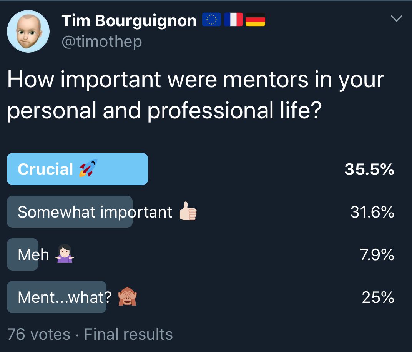Click the German flag emoji
This screenshot has height=352, width=412.
256,20
